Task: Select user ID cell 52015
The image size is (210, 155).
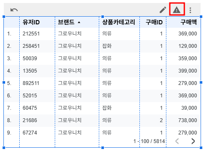Action: (30, 96)
